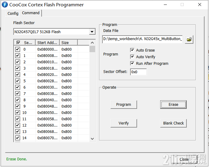Select address 0x080038... cell

(47, 94)
